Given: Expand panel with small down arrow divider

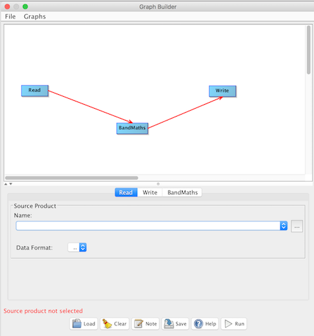Looking at the screenshot, I should [x=11, y=184].
